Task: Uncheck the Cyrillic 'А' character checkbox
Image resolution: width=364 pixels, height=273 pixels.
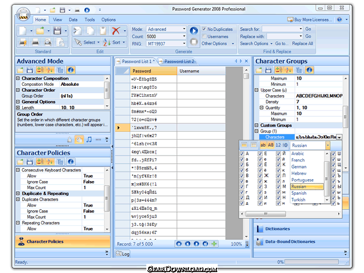Action: point(242,153)
